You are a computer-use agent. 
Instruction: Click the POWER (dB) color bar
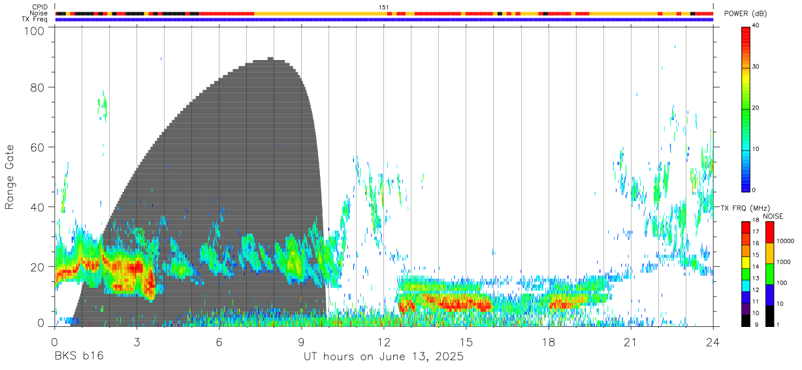click(746, 108)
